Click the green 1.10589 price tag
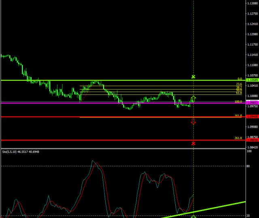 (x=252, y=81)
